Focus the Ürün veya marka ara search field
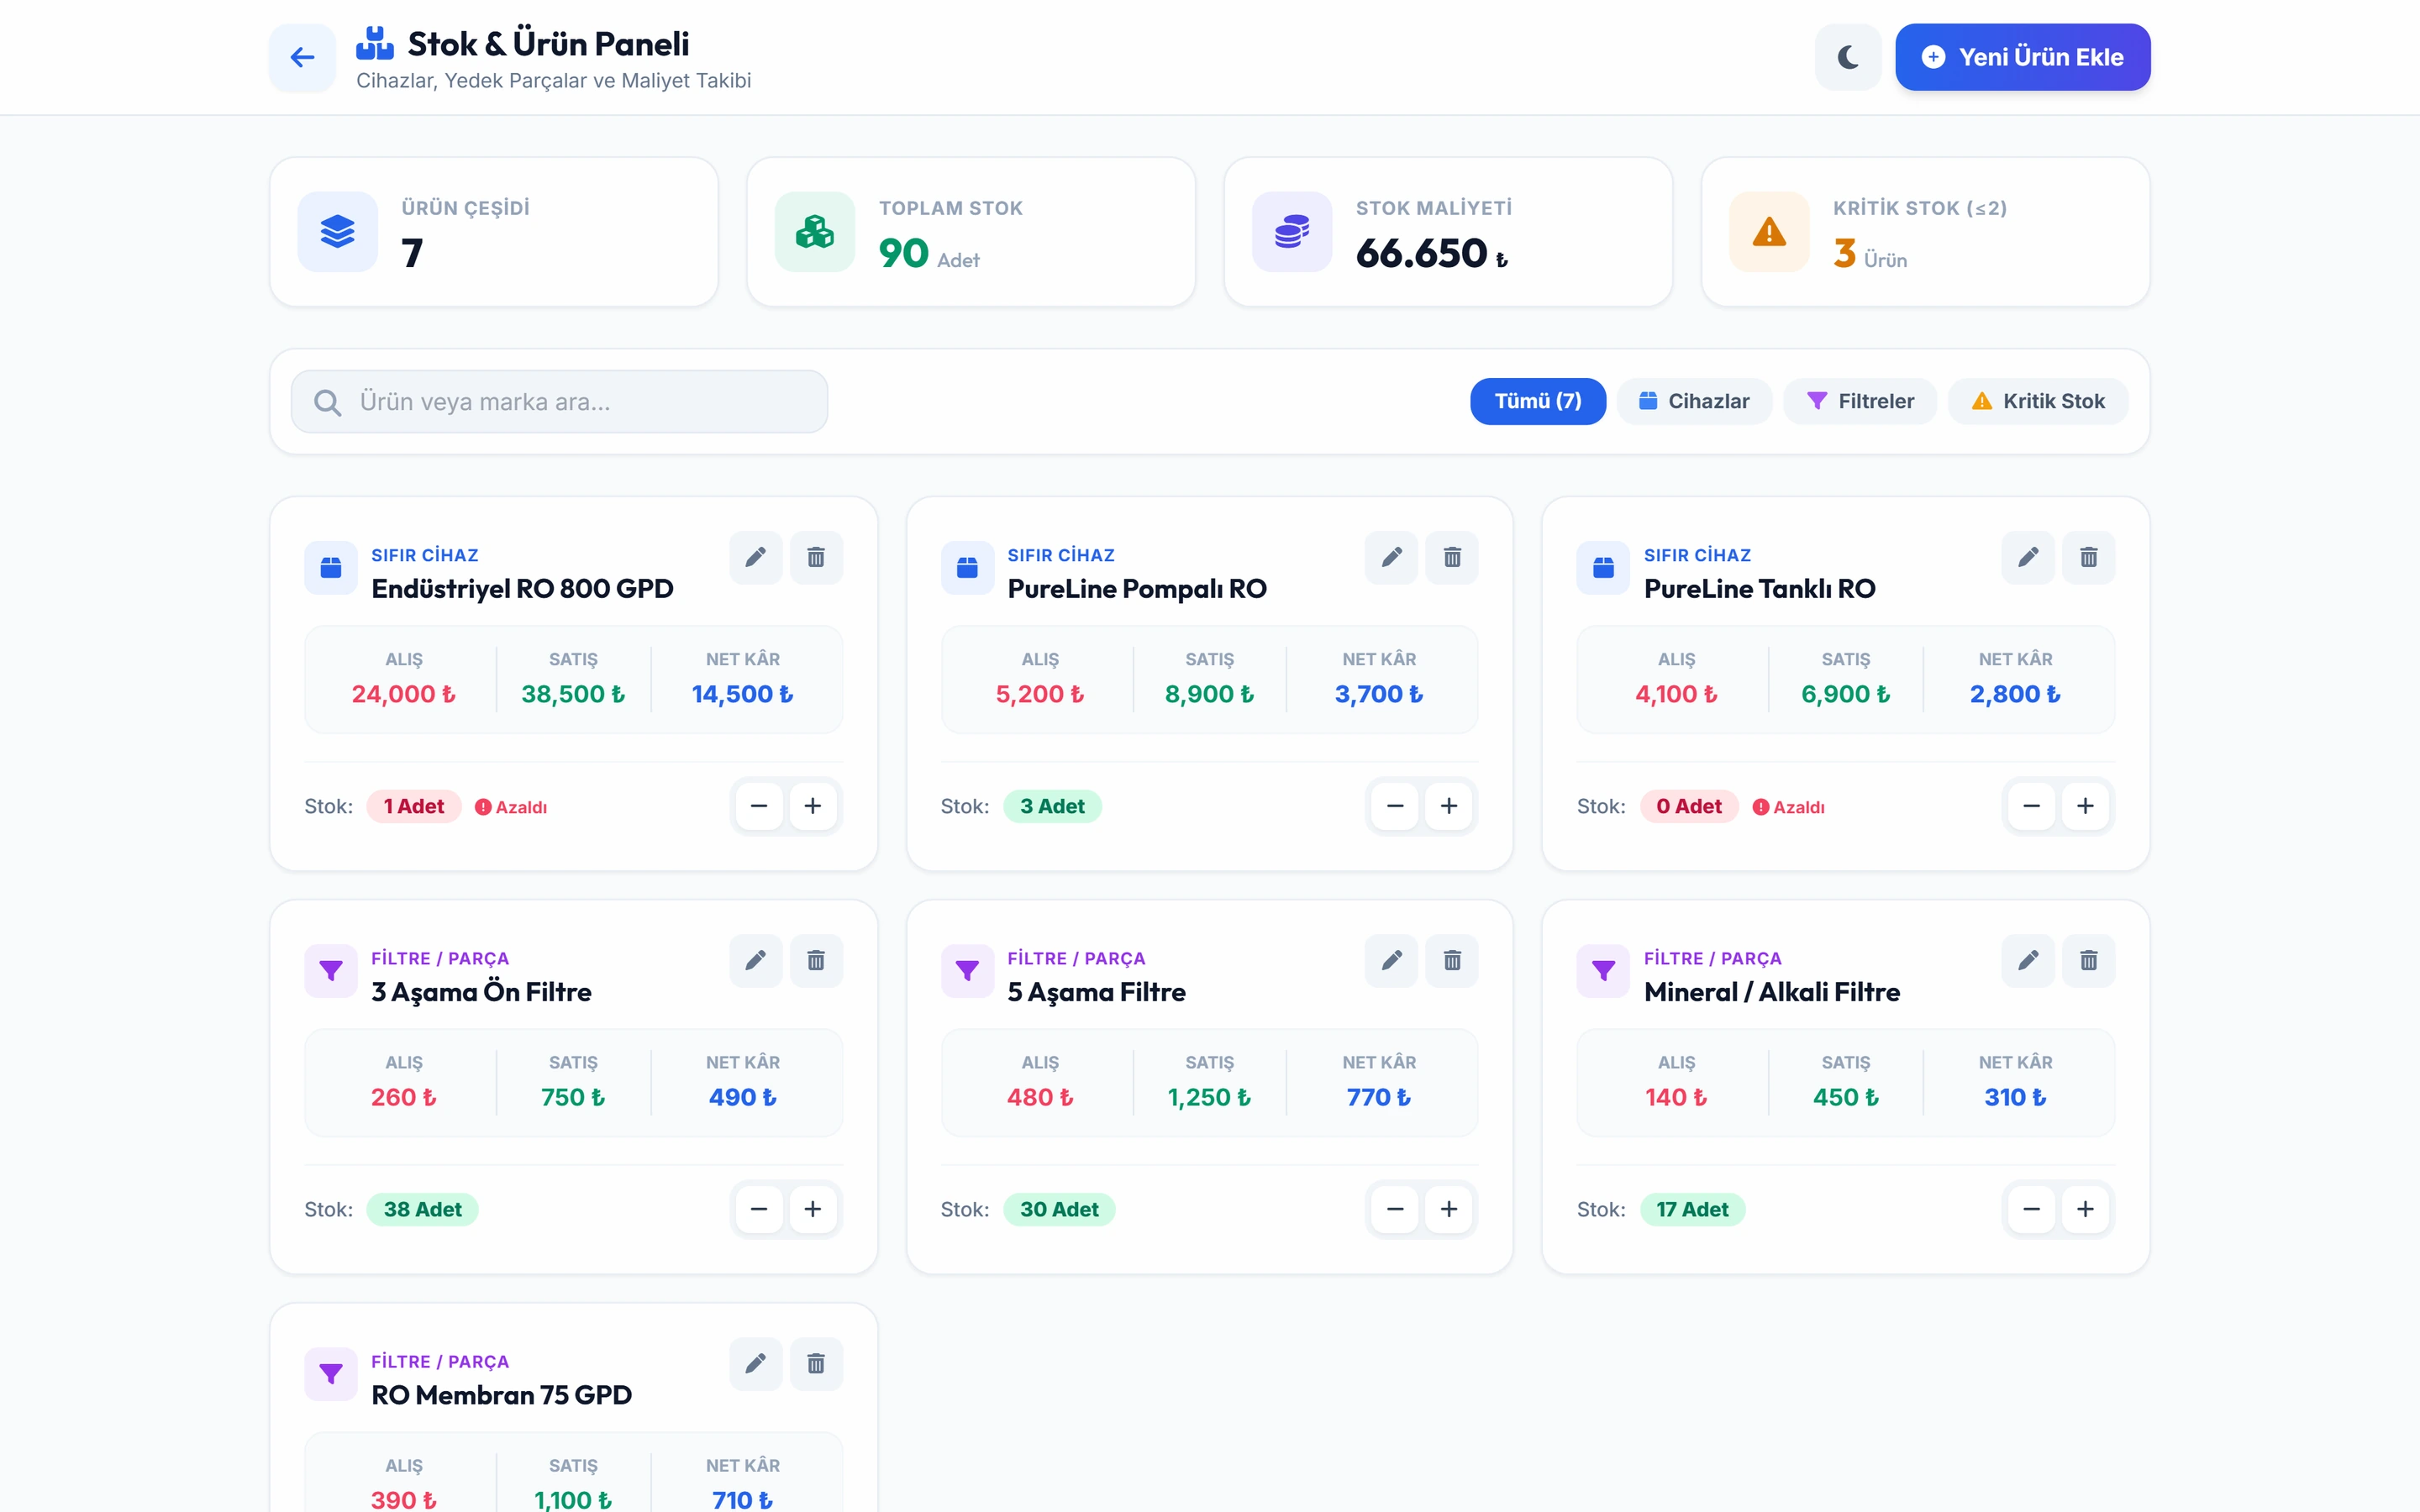 (x=559, y=402)
